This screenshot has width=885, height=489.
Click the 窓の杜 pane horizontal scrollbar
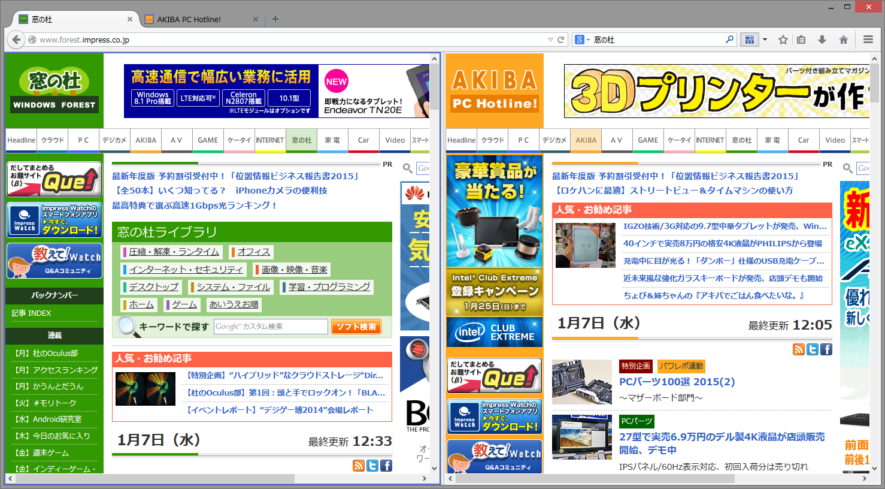[x=154, y=479]
